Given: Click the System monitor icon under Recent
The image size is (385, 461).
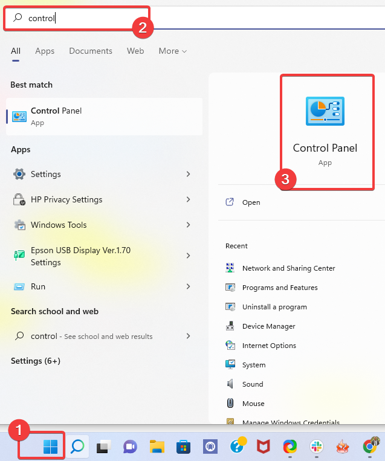Looking at the screenshot, I should (x=230, y=364).
